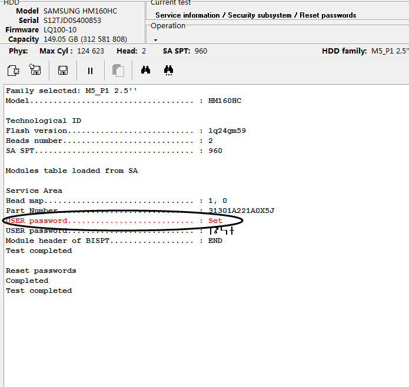The image size is (409, 387).
Task: Select the HDD serial number value
Action: [72, 21]
